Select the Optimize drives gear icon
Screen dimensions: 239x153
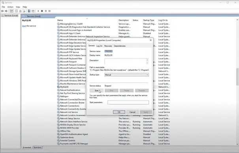(58, 137)
